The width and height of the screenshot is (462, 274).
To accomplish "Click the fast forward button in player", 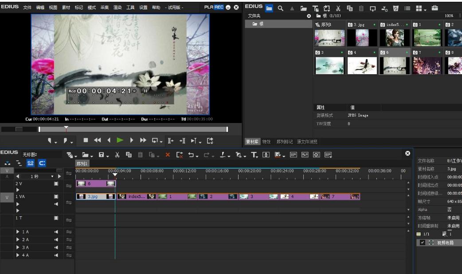I will [143, 140].
